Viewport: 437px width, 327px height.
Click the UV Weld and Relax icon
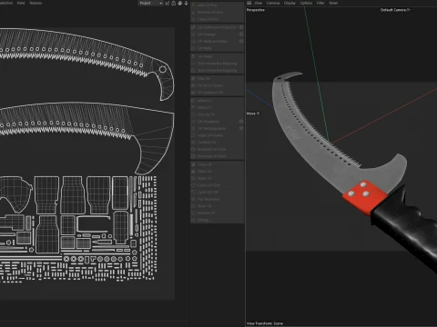coord(193,41)
